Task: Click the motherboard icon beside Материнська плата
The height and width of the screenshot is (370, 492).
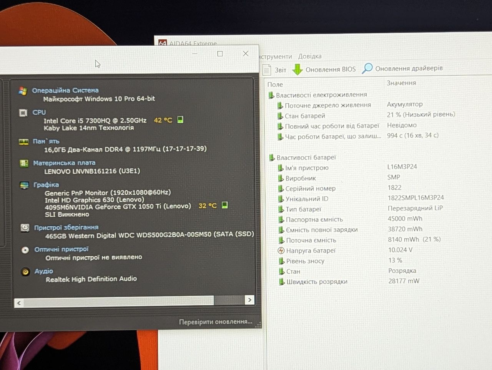Action: pyautogui.click(x=24, y=163)
